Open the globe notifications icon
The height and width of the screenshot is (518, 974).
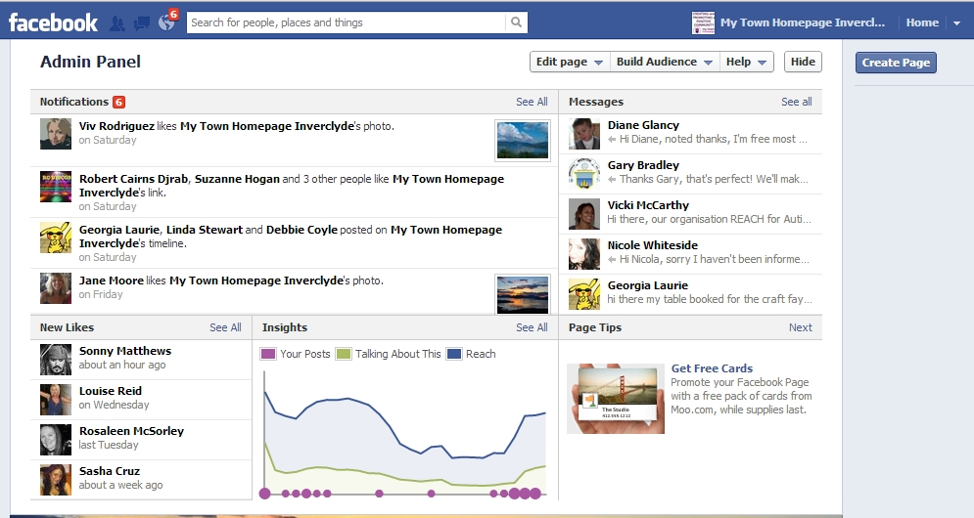pos(165,22)
